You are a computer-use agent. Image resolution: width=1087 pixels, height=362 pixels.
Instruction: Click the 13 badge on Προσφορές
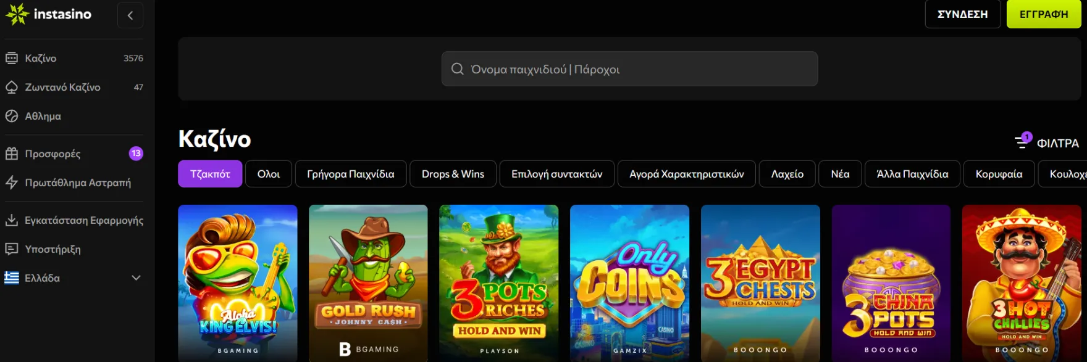(x=136, y=154)
